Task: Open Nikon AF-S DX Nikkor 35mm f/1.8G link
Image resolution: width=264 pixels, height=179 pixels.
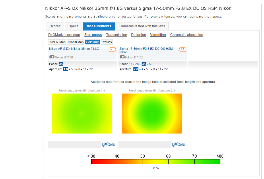Action: [x=74, y=49]
